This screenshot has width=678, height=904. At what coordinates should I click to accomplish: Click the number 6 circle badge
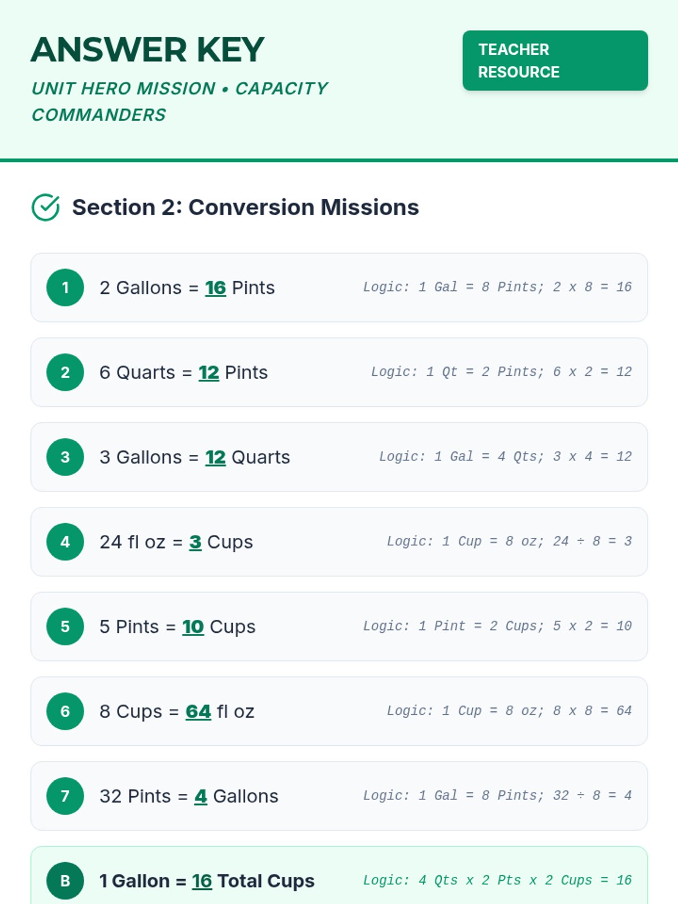click(x=65, y=711)
